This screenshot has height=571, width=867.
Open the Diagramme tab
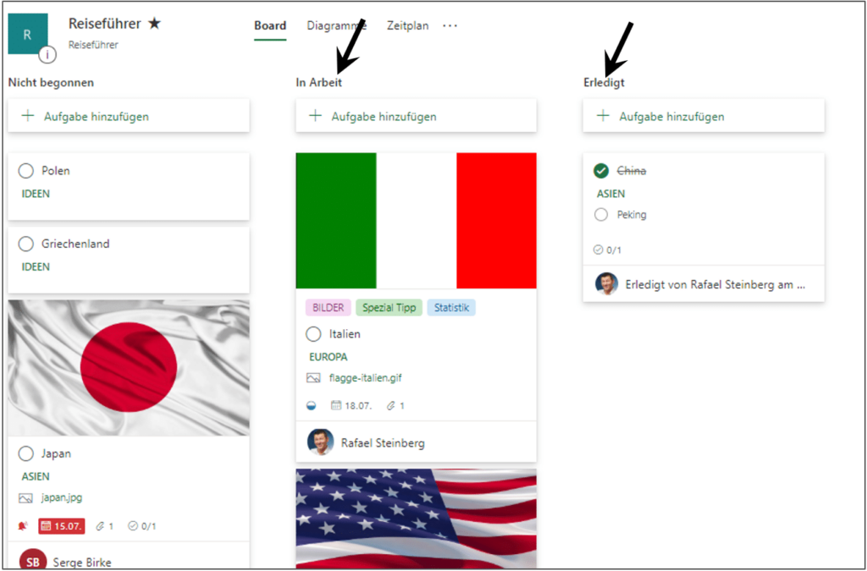(337, 26)
